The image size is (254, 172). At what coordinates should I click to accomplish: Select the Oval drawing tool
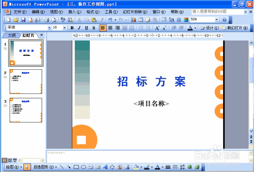[x=83, y=167]
